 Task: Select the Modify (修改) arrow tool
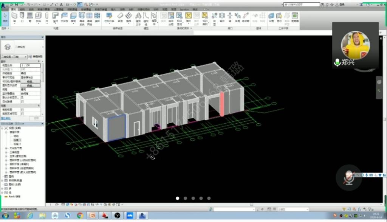[5, 17]
